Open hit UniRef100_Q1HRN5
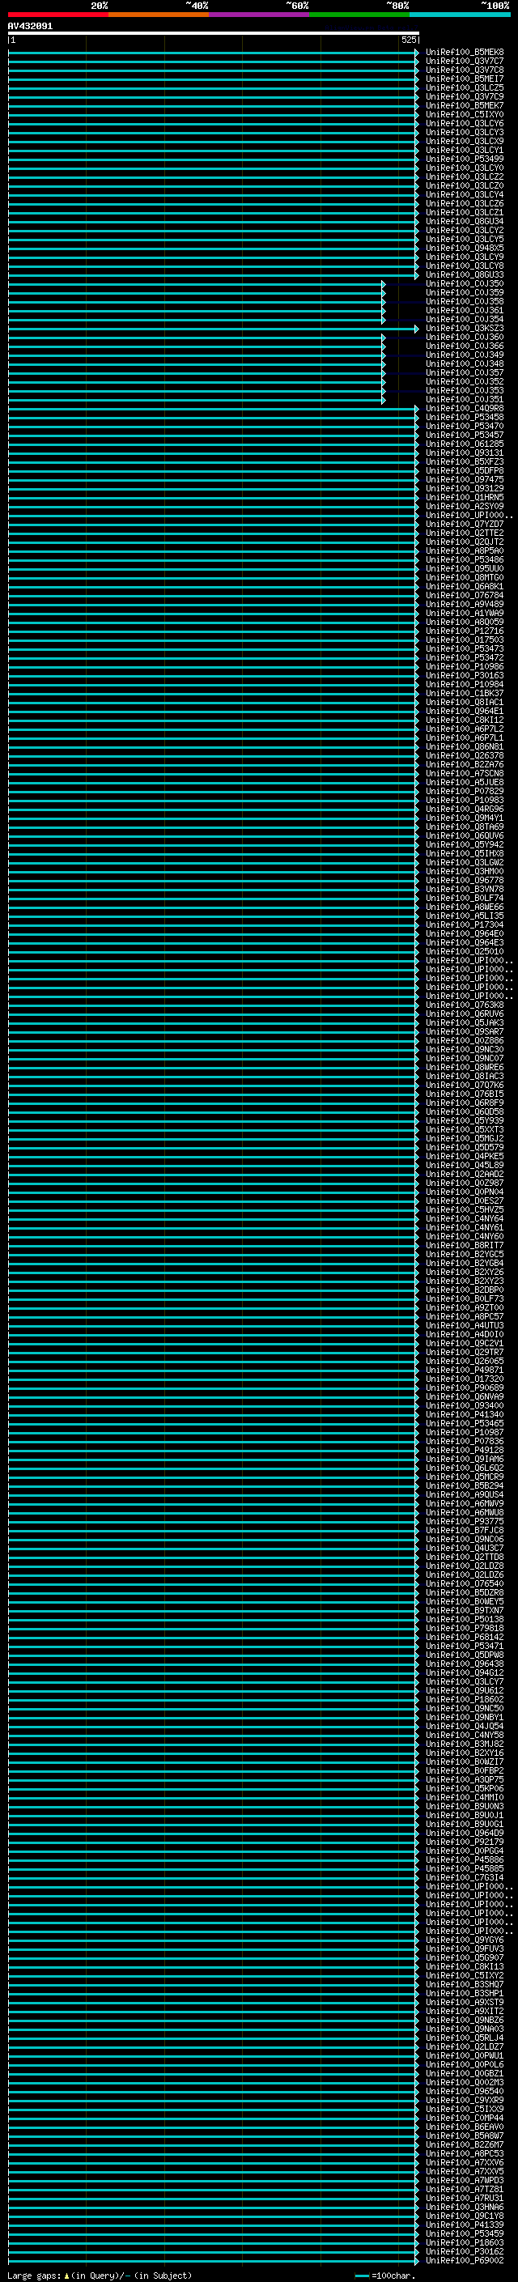The height and width of the screenshot is (2282, 518). (464, 498)
